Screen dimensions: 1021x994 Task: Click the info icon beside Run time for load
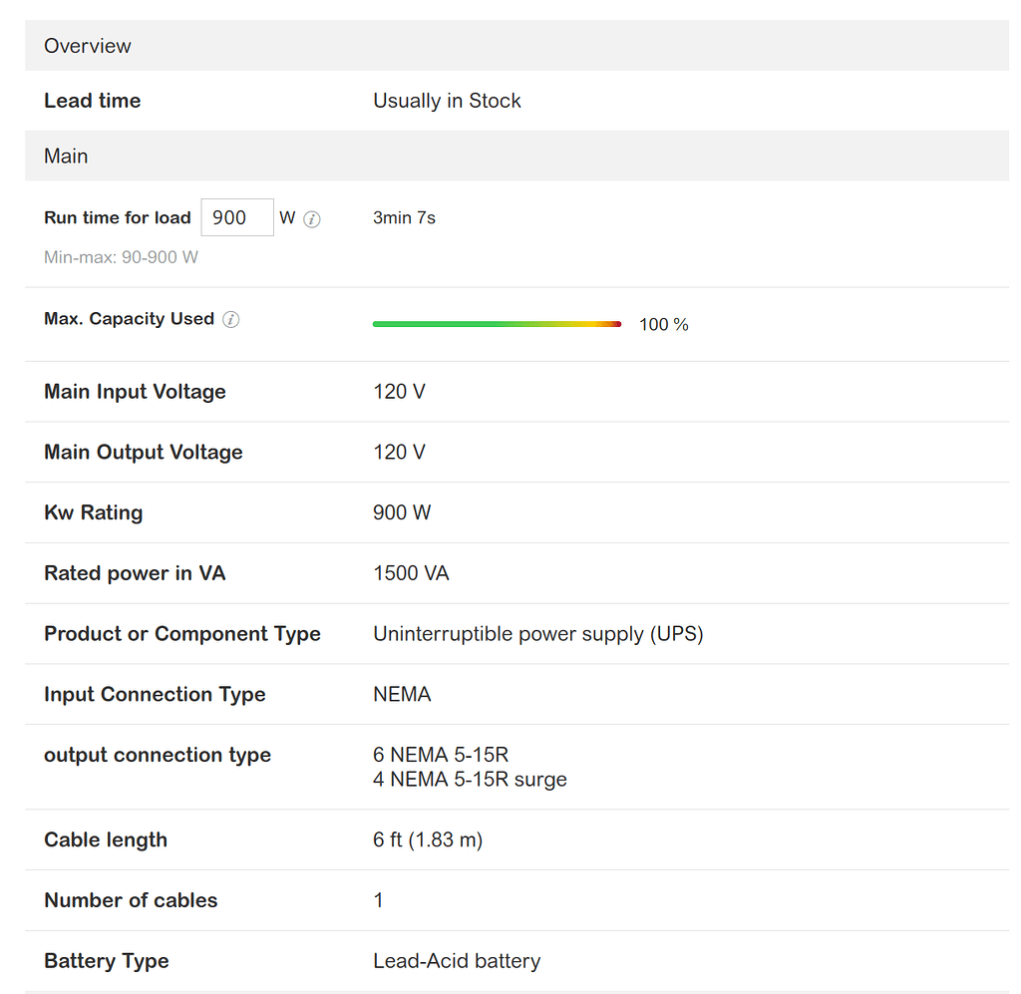click(312, 219)
